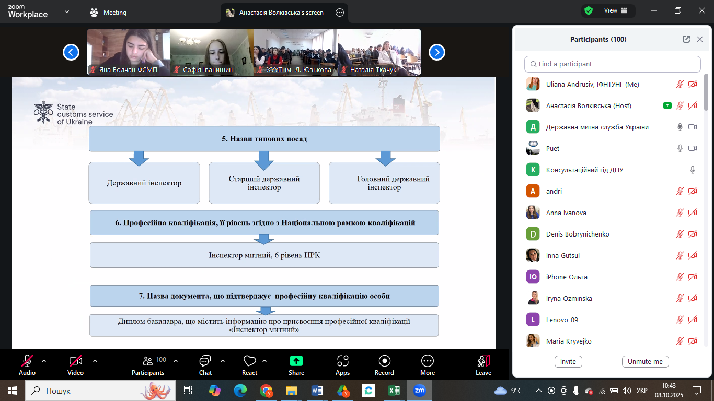Click the green Share screen icon
Screen dimensions: 714x401
296,361
